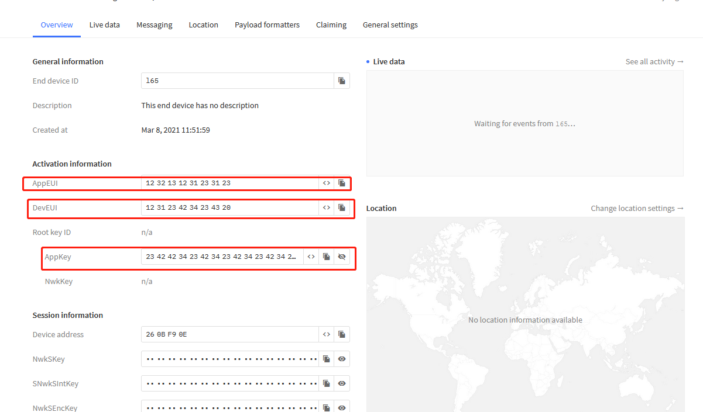Reveal the SNwkSIntKey value
This screenshot has width=703, height=412.
tap(342, 383)
